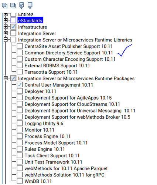This screenshot has width=157, height=185.
Task: Select 'Central User Management 10.11' text
Action: (x=59, y=85)
